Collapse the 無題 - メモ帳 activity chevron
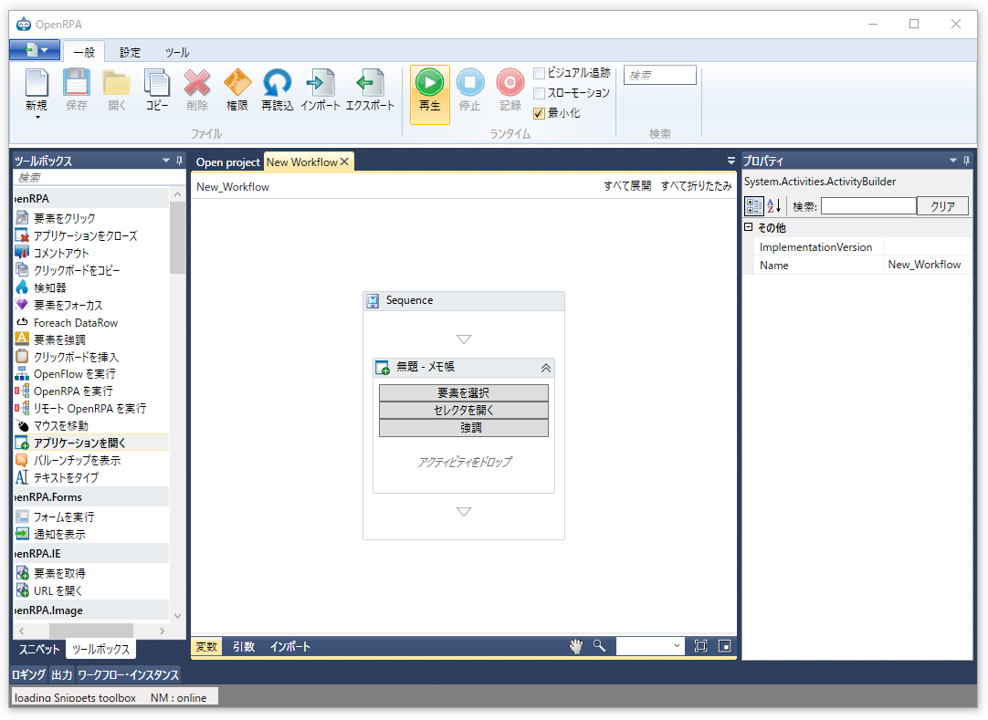 point(546,368)
